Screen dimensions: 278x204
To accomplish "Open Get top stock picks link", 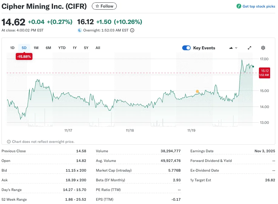I will pos(259,6).
